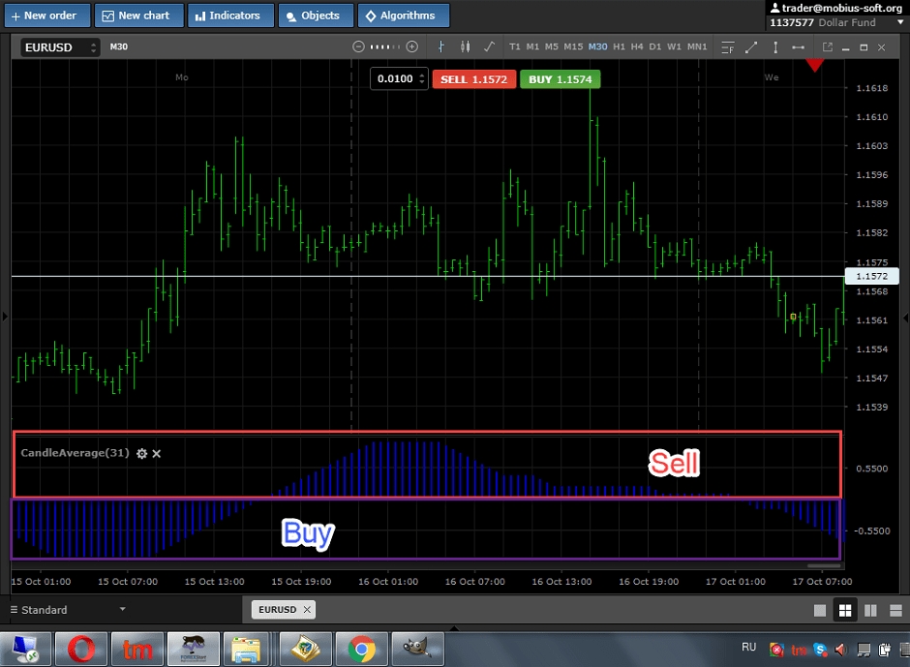Increase the 0.0100 value with its up arrow
Image resolution: width=910 pixels, height=667 pixels.
[421, 75]
